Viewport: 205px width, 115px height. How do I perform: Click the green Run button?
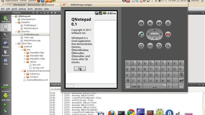point(5,105)
